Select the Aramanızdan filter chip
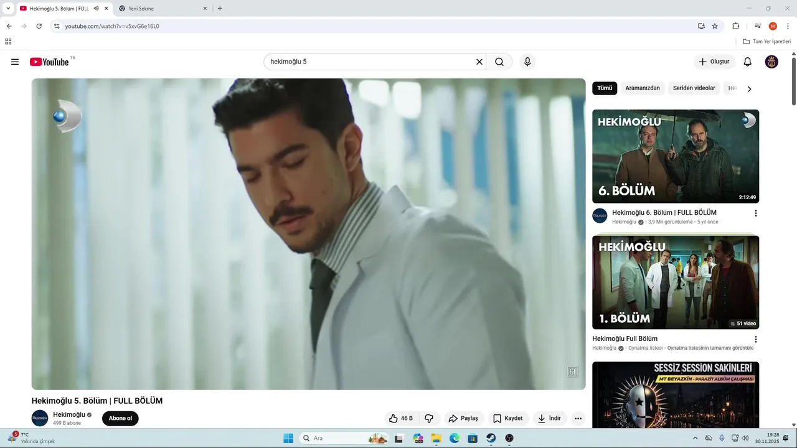 [x=643, y=88]
